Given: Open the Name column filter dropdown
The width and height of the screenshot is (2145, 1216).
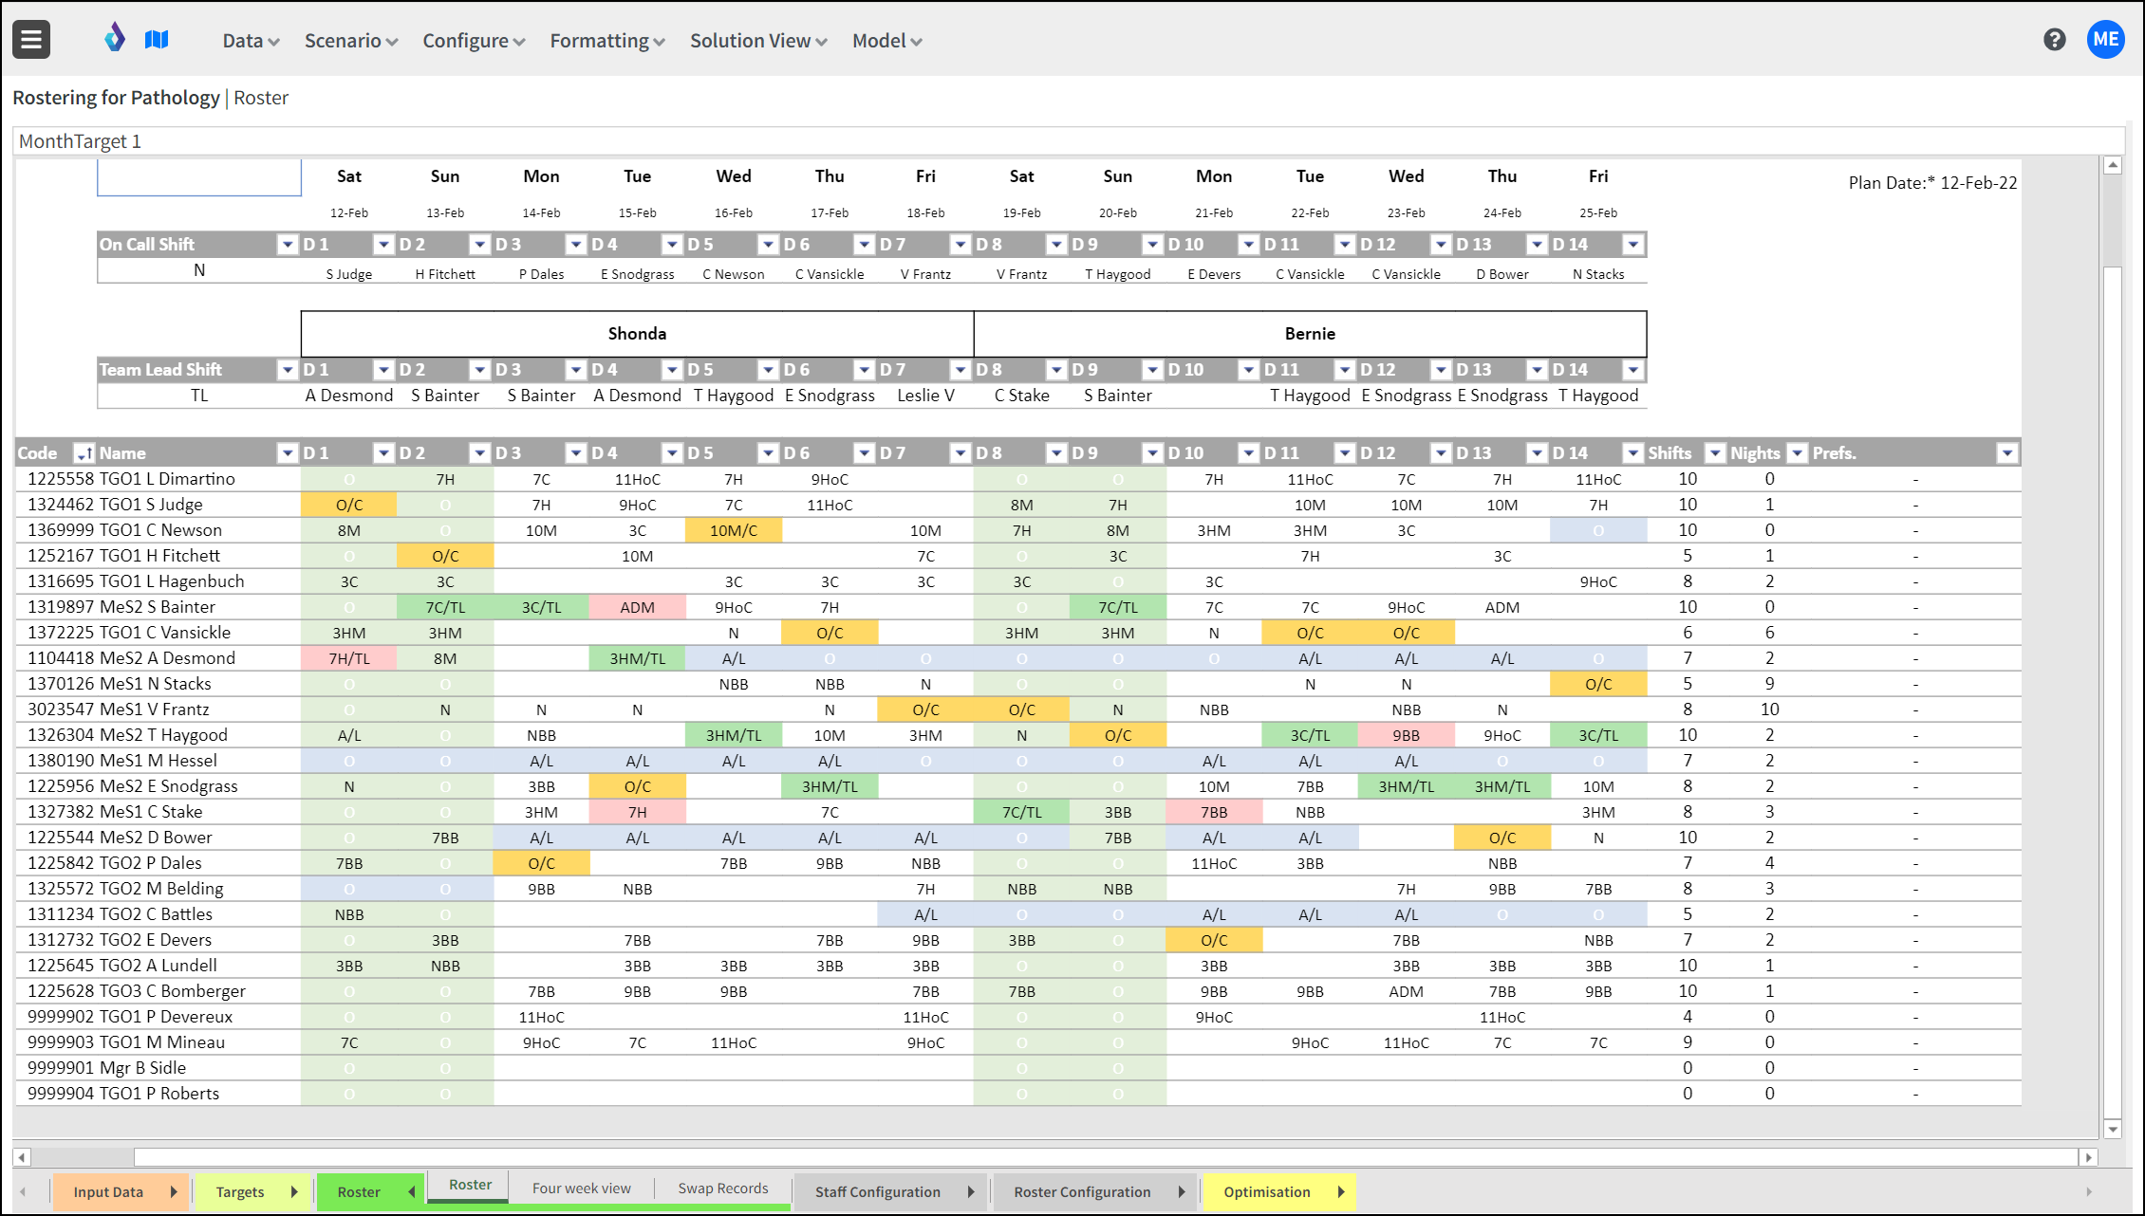Looking at the screenshot, I should point(288,453).
